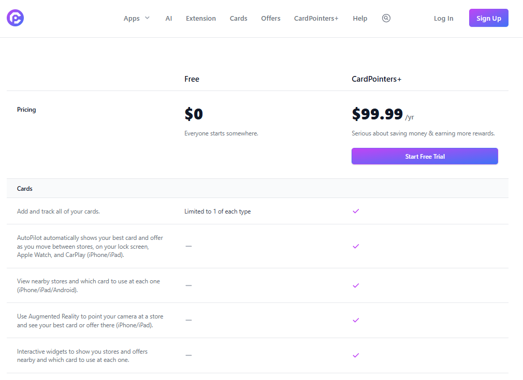Click the Pricing row label
The height and width of the screenshot is (380, 523).
click(x=26, y=110)
